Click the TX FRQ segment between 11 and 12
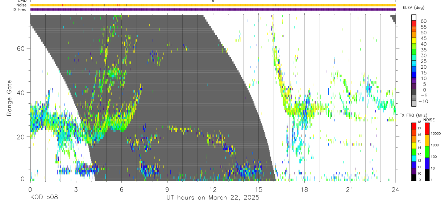Image resolution: width=445 pixels, height=205 pixels. coord(414,165)
